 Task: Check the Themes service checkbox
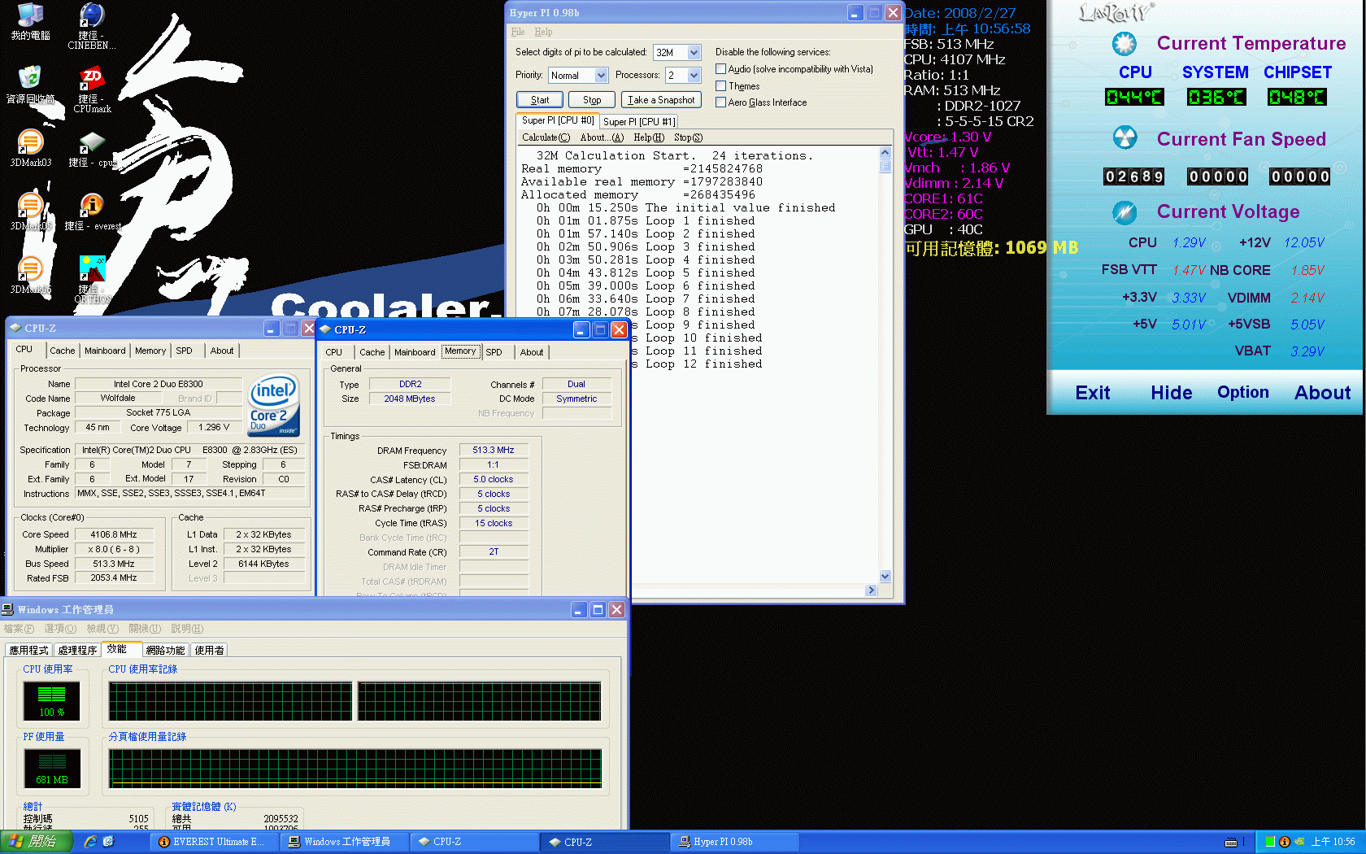point(720,85)
